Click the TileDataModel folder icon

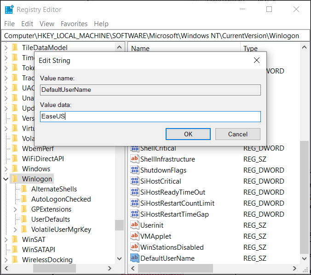click(x=15, y=47)
